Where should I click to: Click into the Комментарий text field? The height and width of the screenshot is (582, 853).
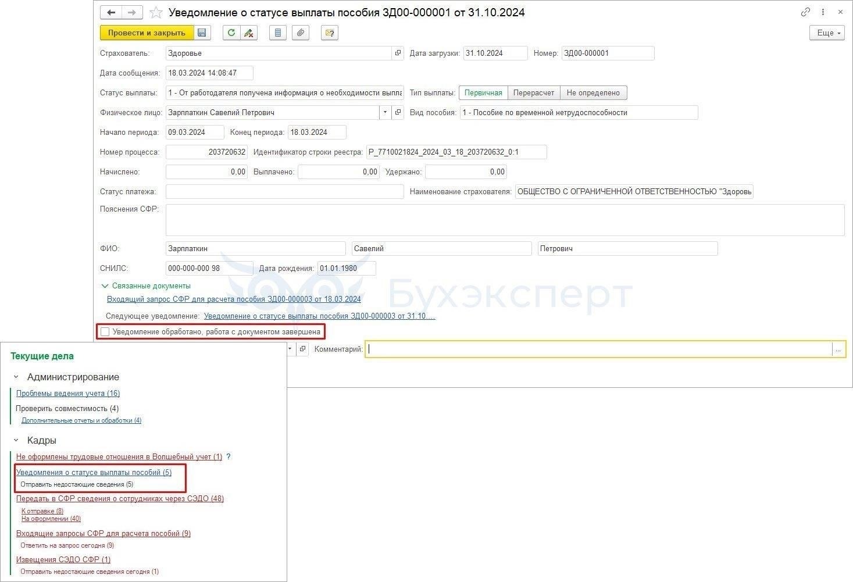tap(598, 349)
